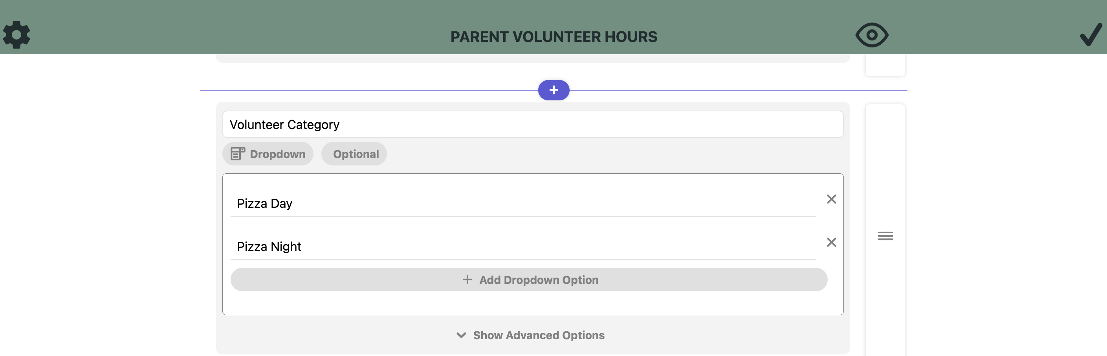
Task: Select the previous field's side handle panel
Action: 885,65
